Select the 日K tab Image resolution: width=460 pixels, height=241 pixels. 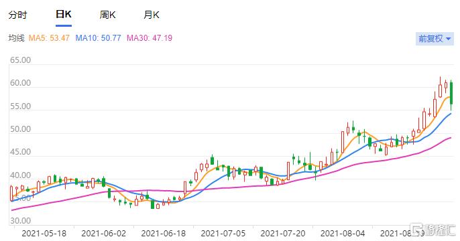(64, 14)
